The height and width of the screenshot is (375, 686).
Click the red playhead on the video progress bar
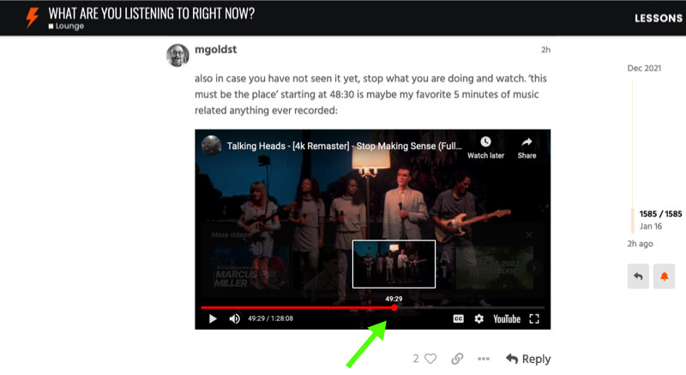pyautogui.click(x=394, y=307)
